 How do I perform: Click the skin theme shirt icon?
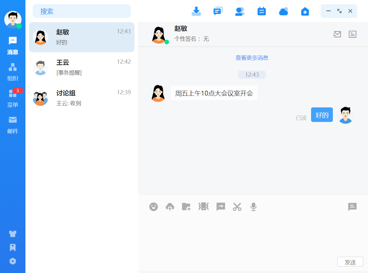(13, 234)
